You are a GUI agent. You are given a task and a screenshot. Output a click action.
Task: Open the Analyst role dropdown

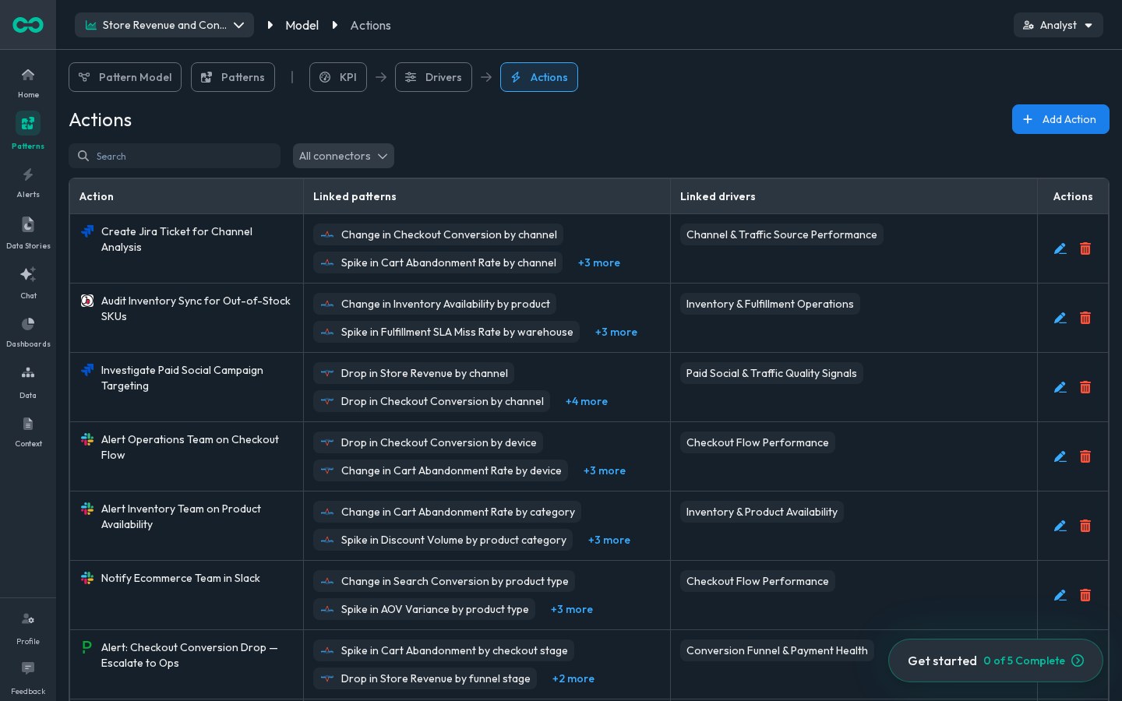1058,25
